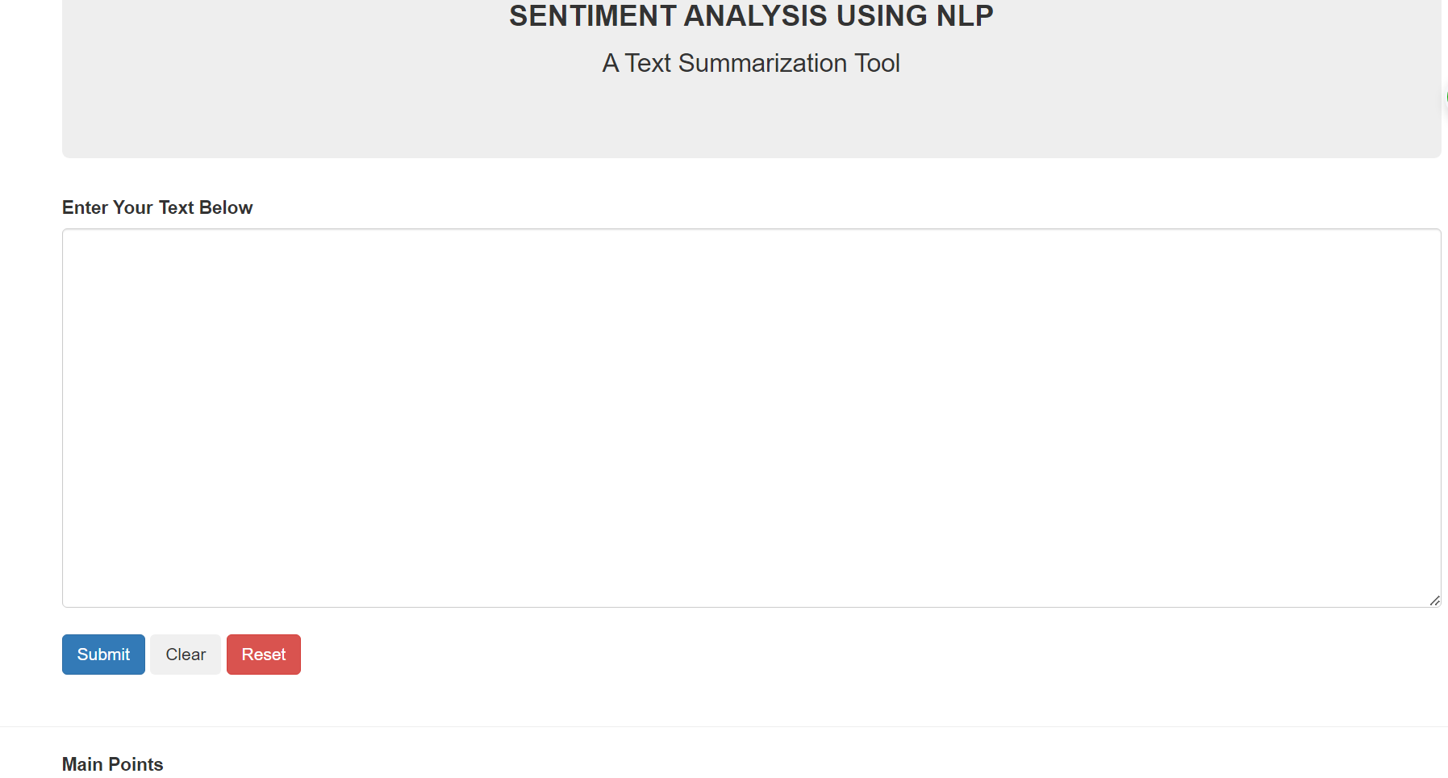Click the gray header banner area
Image resolution: width=1448 pixels, height=778 pixels.
(x=750, y=121)
